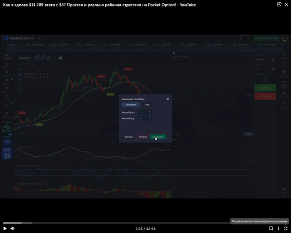Open the trophy Турниры sidebar item

tap(7, 98)
